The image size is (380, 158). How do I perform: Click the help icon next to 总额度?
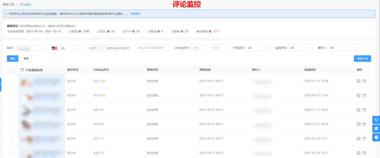80,31
